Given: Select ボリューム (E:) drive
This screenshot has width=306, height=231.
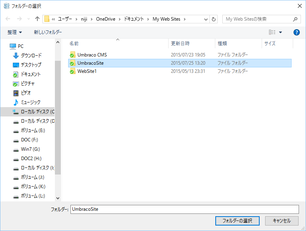Looking at the screenshot, I should tap(29, 130).
